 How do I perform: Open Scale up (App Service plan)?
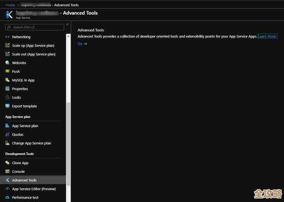click(x=33, y=45)
